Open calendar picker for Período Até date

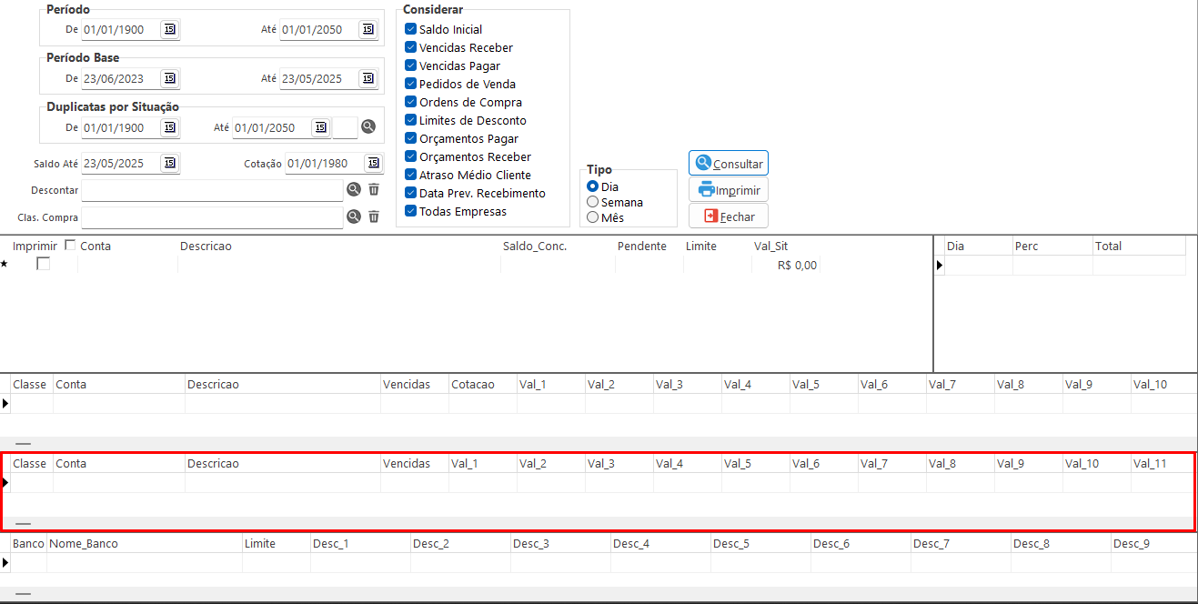coord(367,30)
